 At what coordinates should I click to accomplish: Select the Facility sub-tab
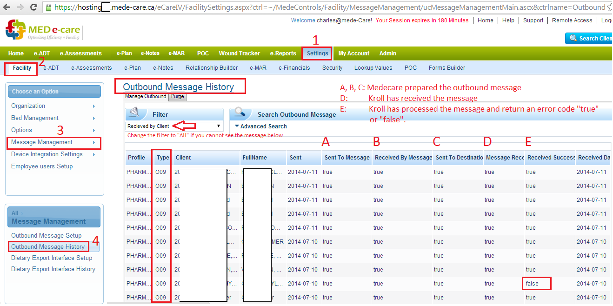[x=22, y=68]
